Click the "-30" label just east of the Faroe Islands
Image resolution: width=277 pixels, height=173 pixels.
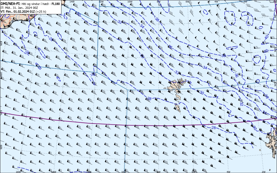coord(201,93)
